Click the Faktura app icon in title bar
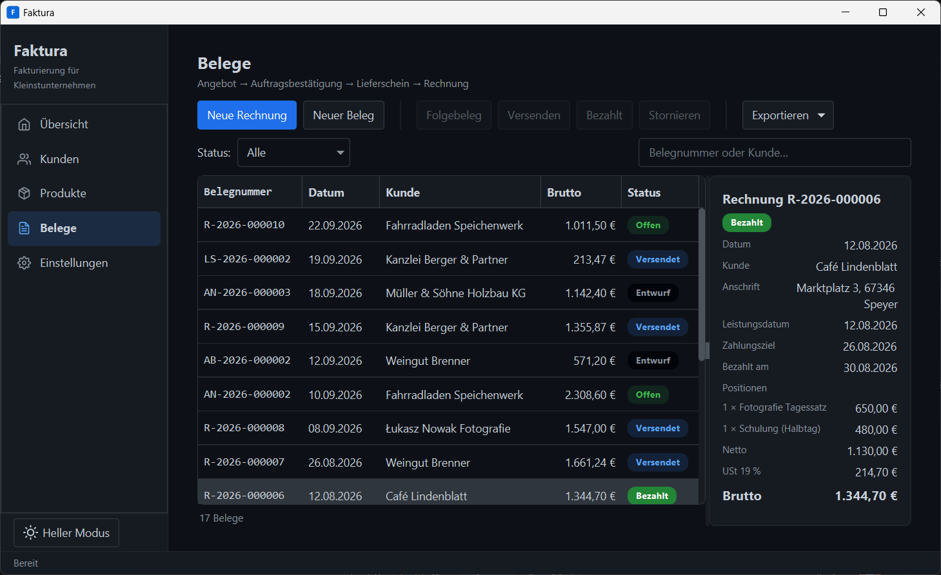Screen dimensions: 941x575 pos(13,12)
